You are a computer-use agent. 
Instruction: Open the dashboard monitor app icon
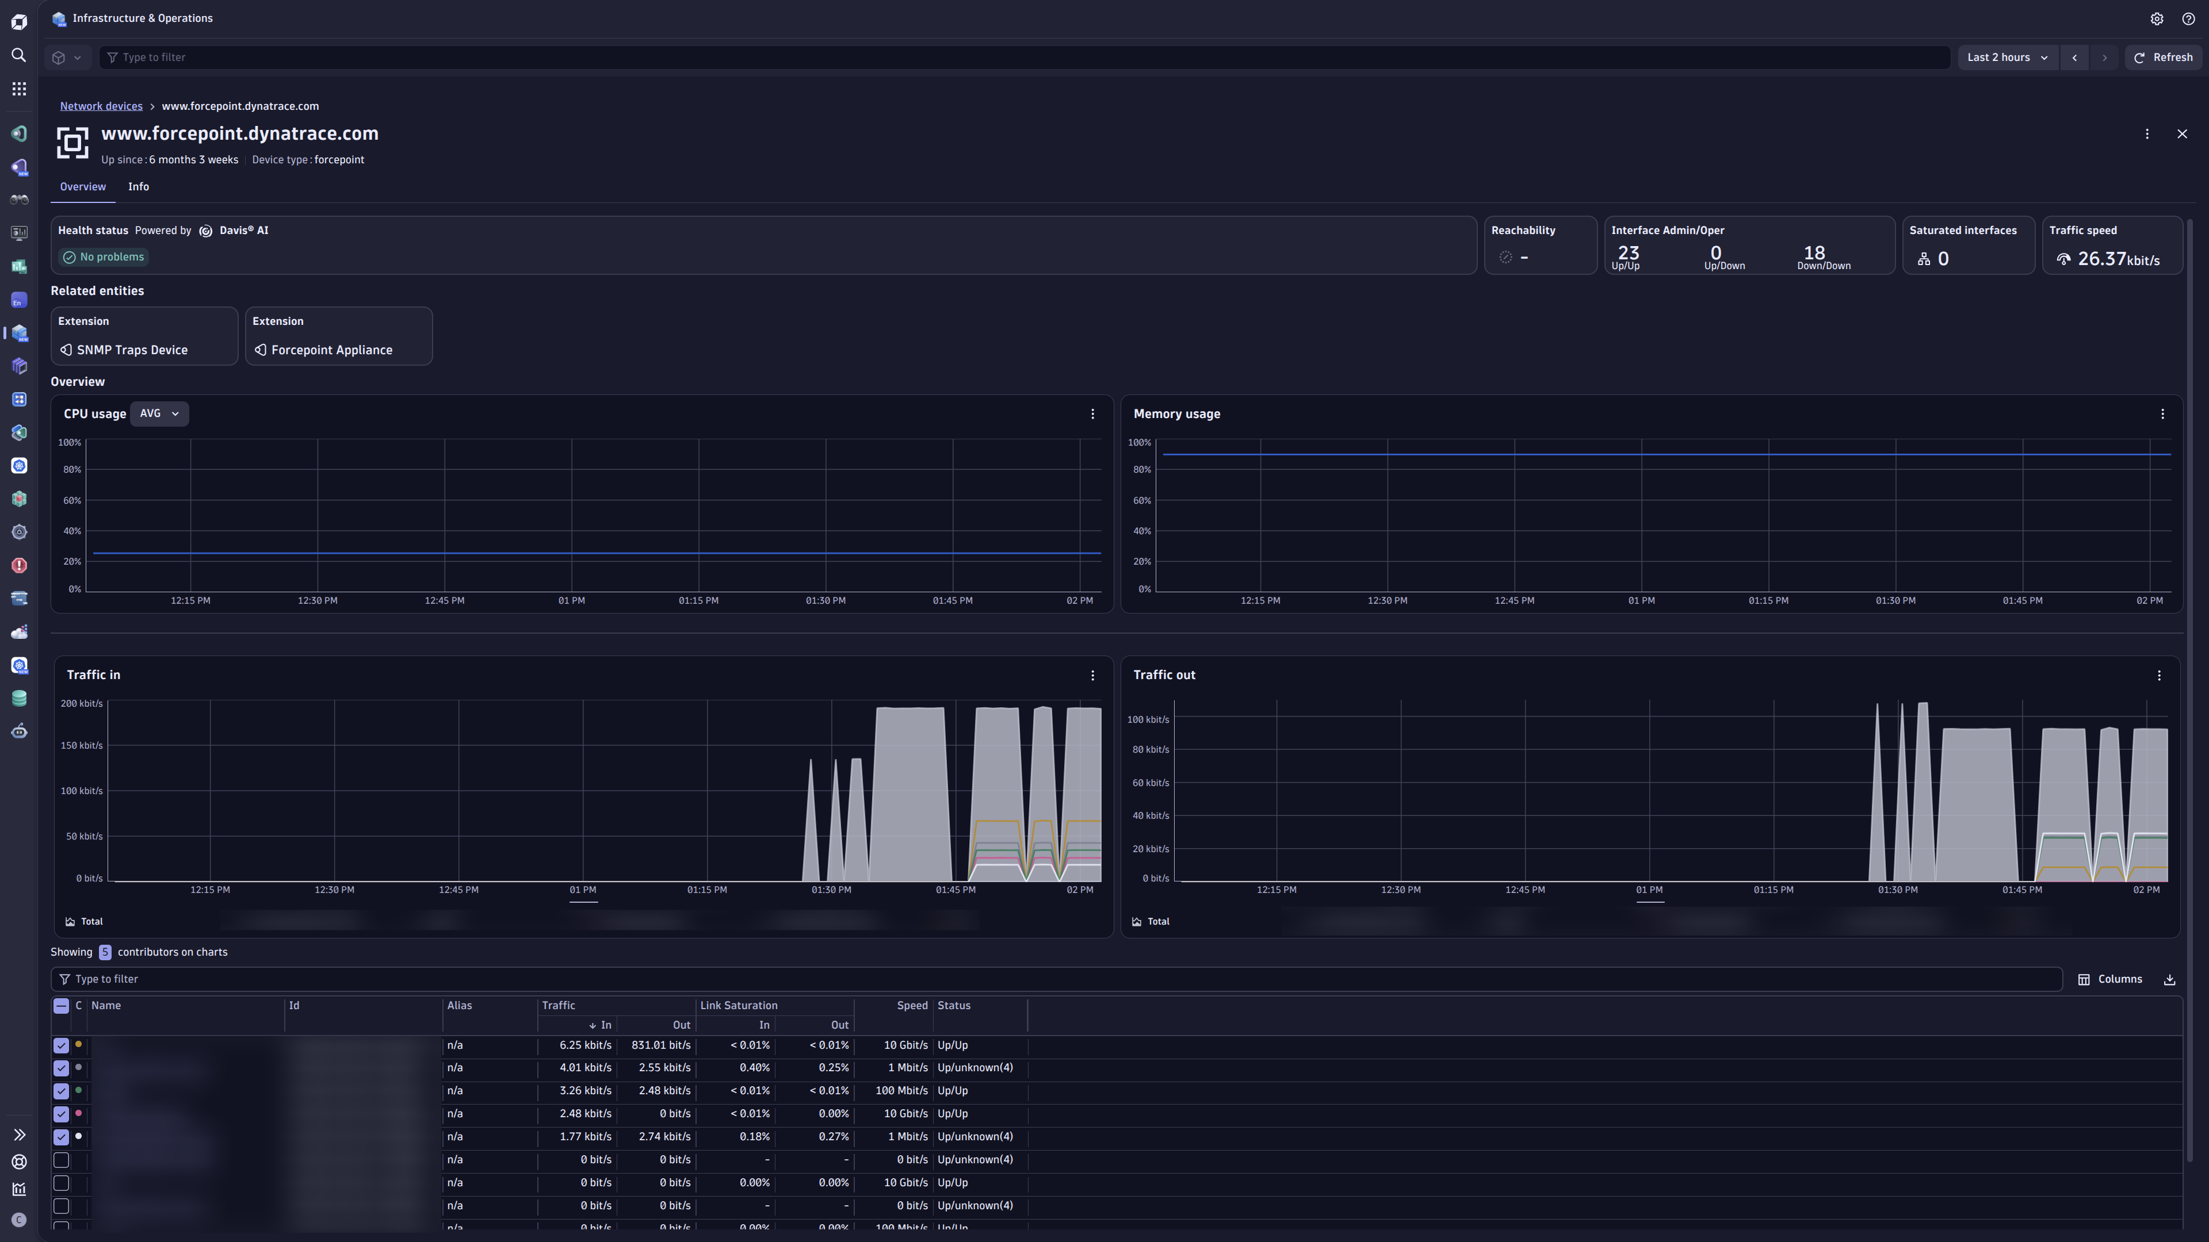[19, 233]
